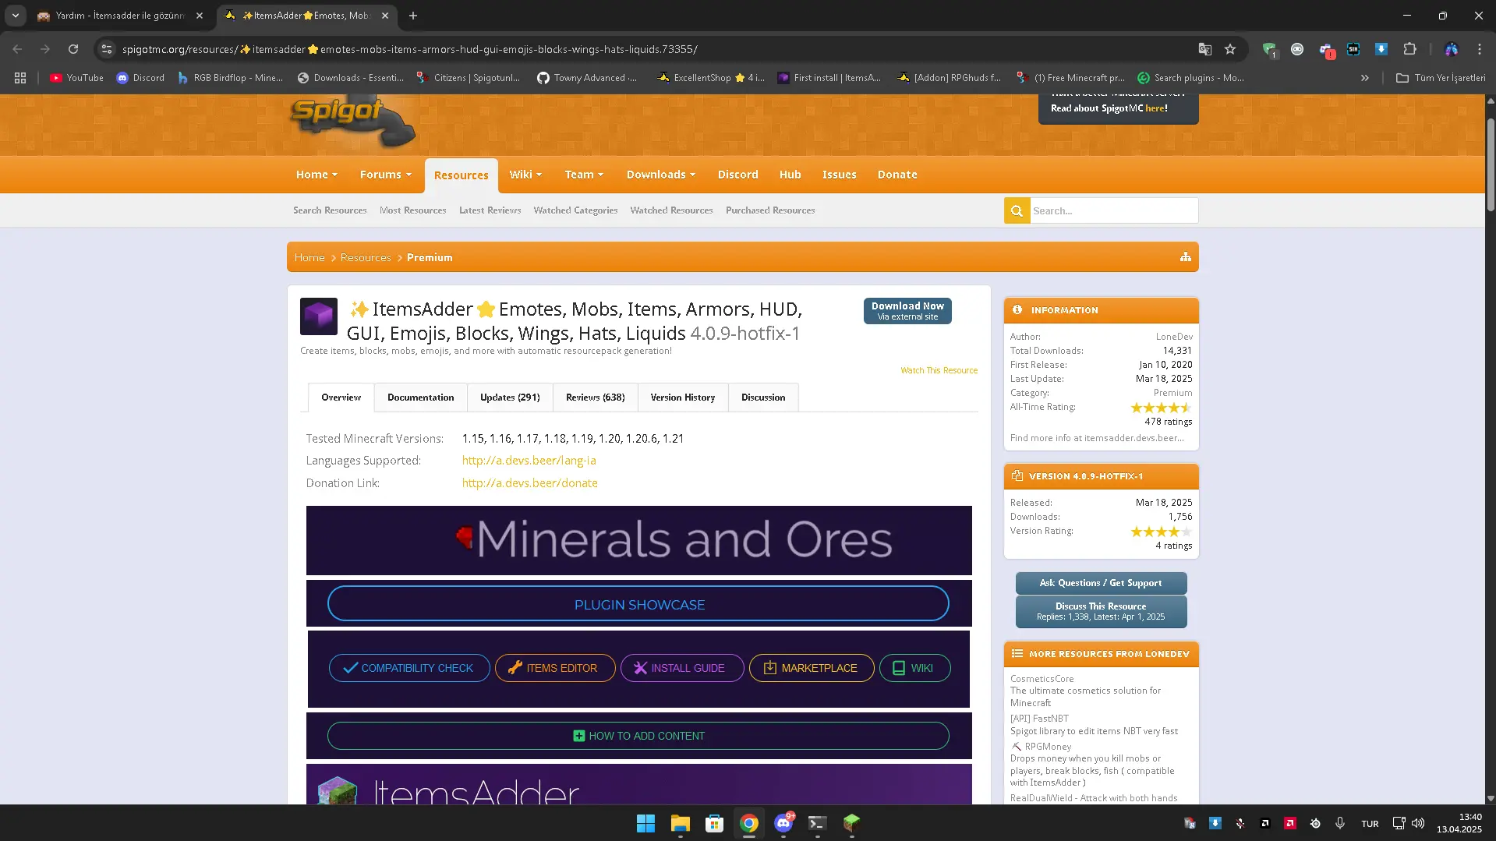The height and width of the screenshot is (841, 1496).
Task: Click the browser address bar URL
Action: tap(410, 49)
